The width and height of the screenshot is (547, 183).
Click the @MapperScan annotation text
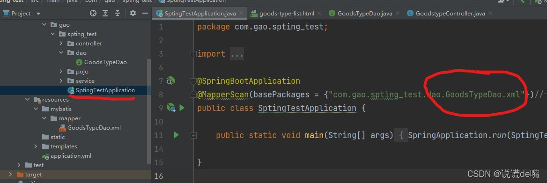[223, 95]
